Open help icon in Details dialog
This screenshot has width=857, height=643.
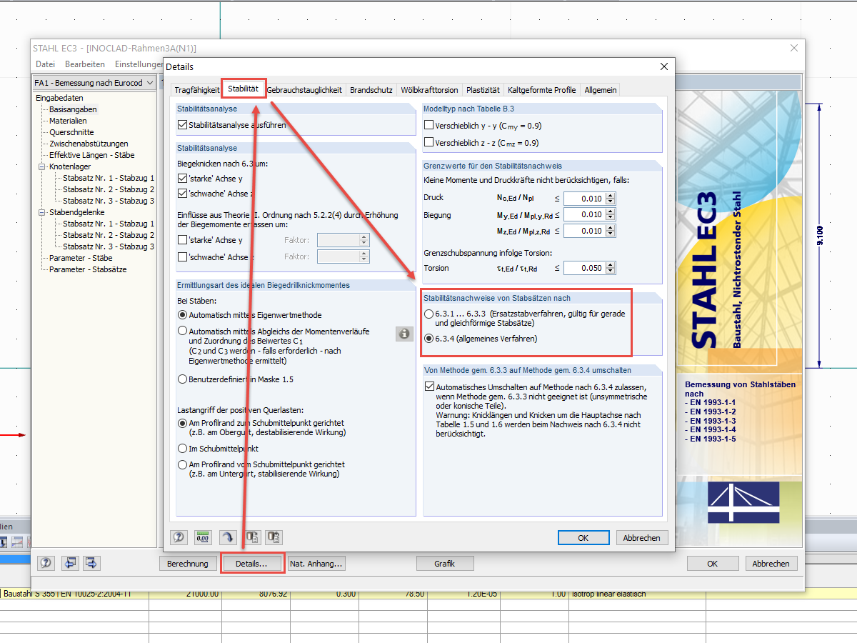point(179,537)
